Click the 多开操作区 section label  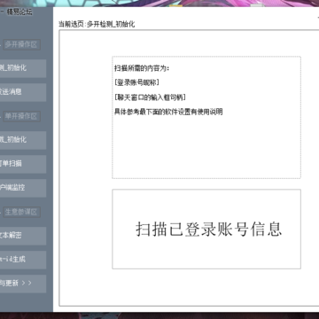tap(21, 44)
